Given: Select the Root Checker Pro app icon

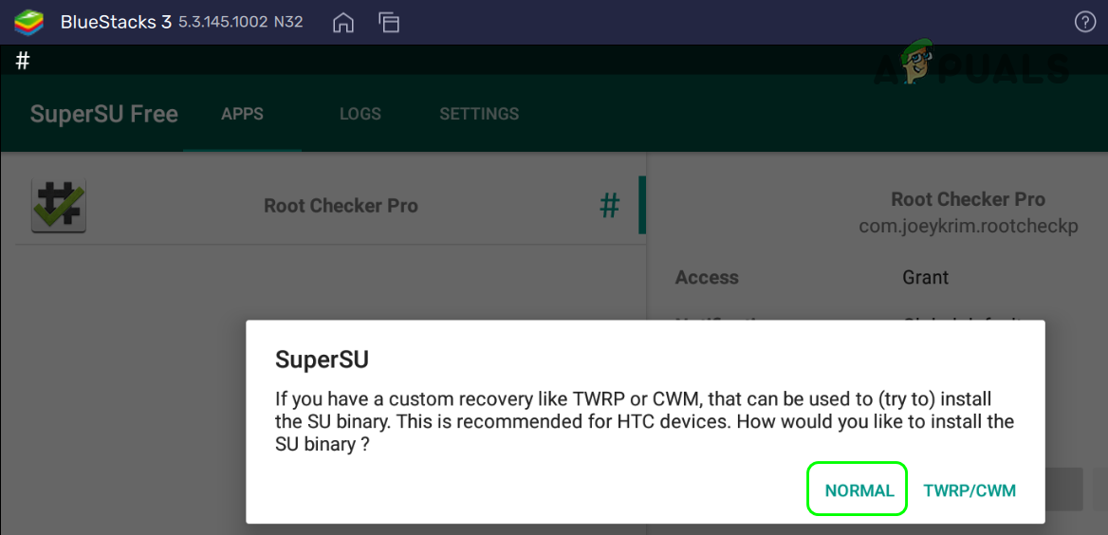Looking at the screenshot, I should pos(59,207).
